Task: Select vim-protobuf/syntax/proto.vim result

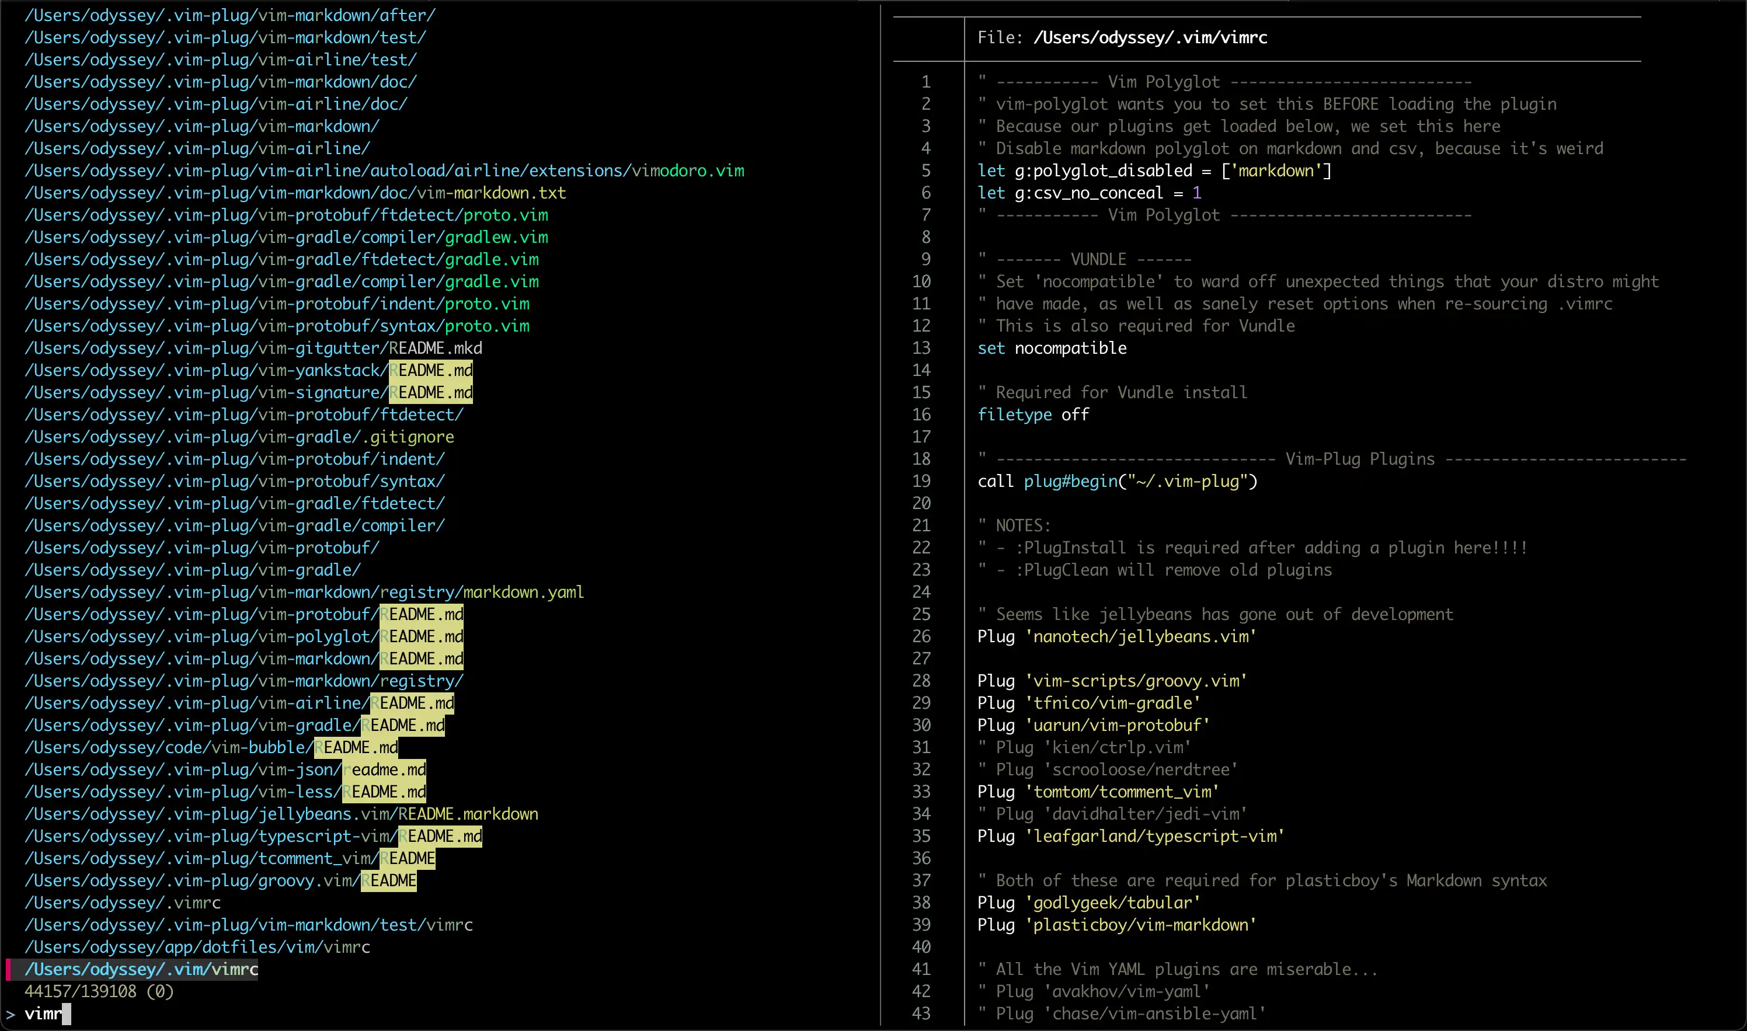Action: click(276, 325)
